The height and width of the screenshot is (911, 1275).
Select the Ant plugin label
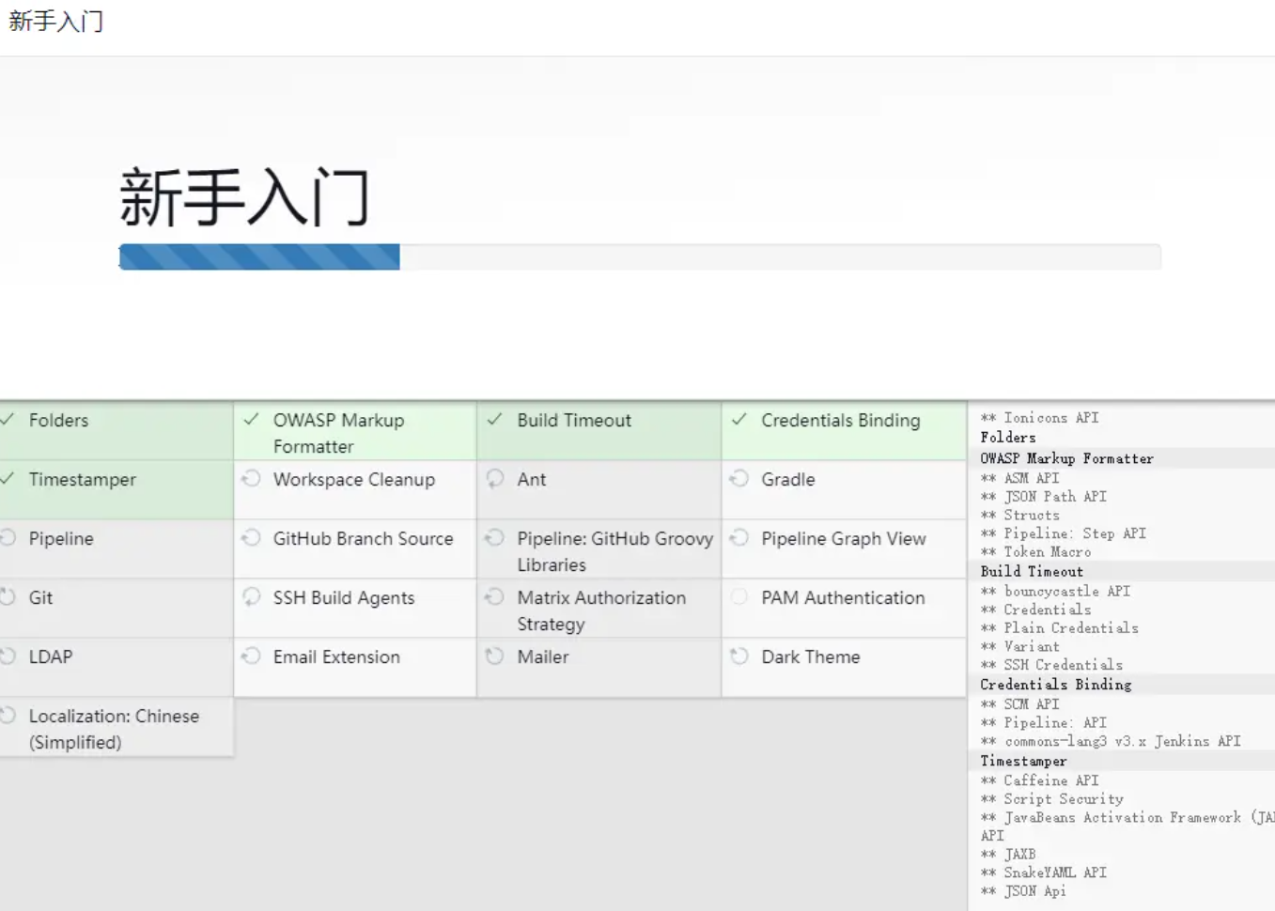532,479
